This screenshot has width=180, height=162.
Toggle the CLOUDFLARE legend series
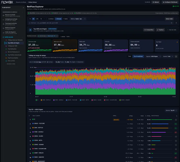tap(110, 100)
